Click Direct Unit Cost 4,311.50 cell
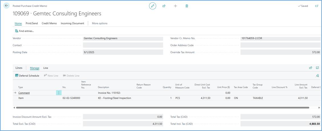 click(x=205, y=98)
